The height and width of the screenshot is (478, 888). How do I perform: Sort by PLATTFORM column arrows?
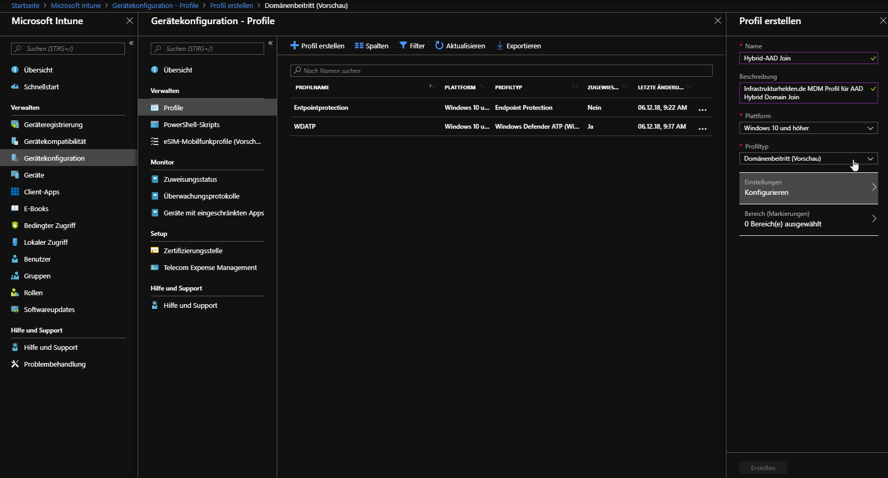click(482, 87)
